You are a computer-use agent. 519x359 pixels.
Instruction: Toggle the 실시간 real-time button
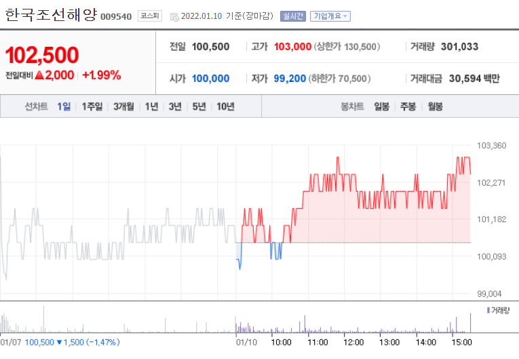[293, 16]
